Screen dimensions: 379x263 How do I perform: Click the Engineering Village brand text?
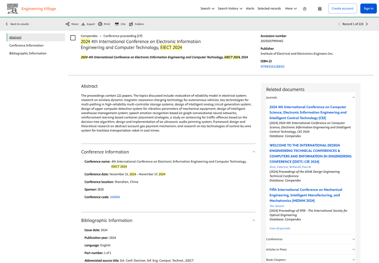click(x=39, y=9)
